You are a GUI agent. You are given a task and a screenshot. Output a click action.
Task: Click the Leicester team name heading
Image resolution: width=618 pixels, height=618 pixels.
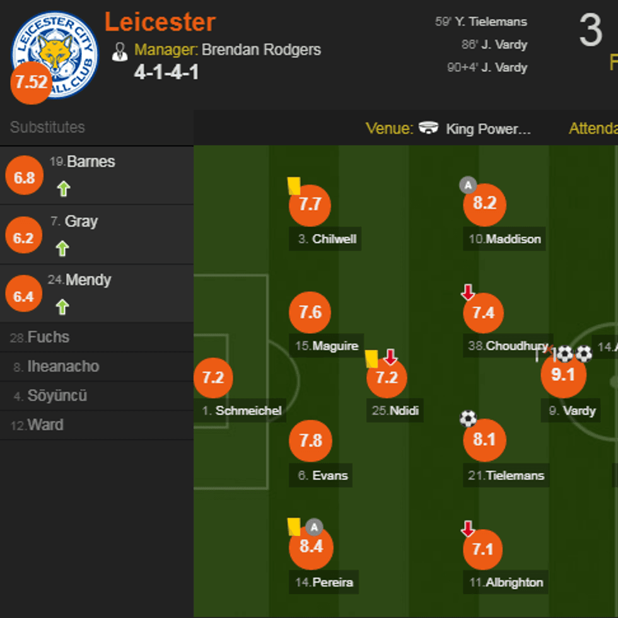pyautogui.click(x=160, y=22)
